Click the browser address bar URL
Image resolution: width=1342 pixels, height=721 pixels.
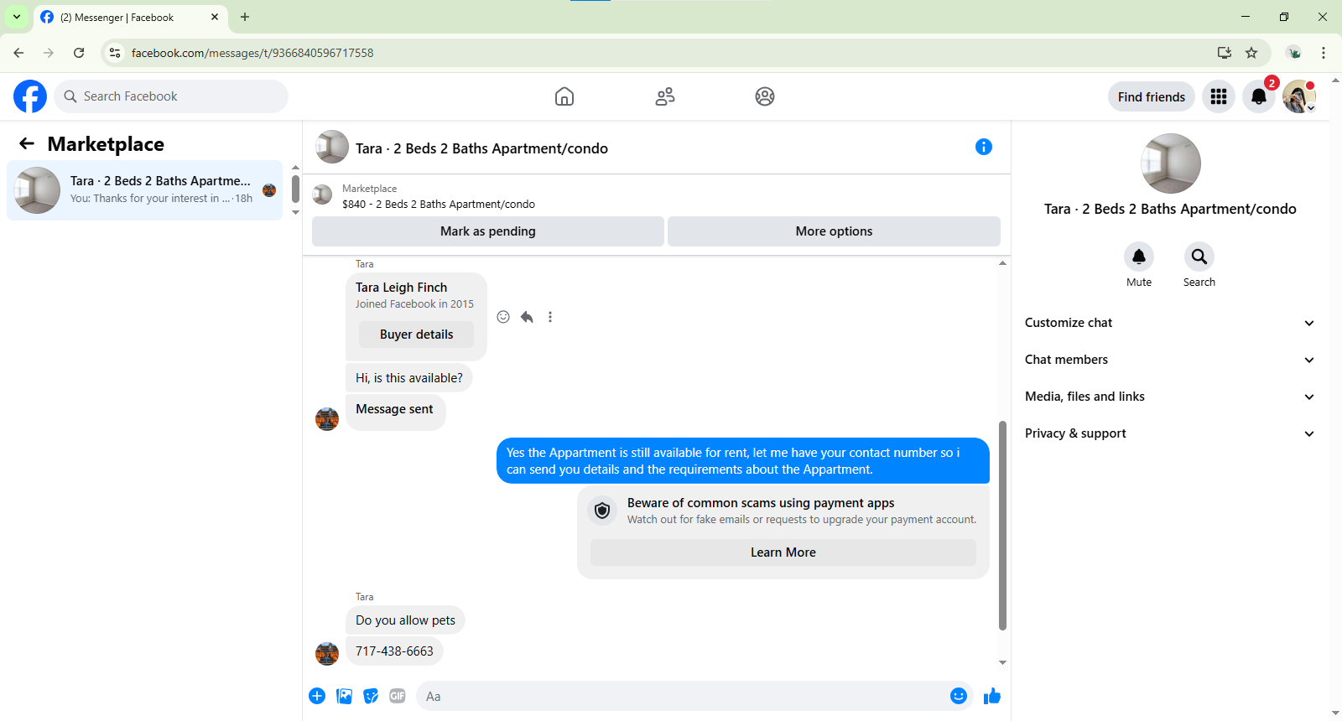tap(252, 53)
